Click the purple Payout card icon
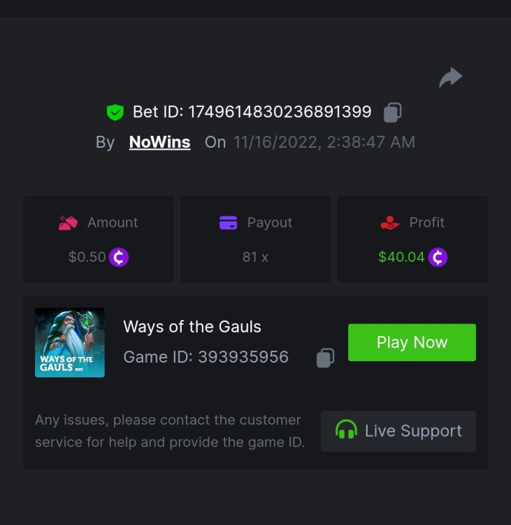This screenshot has height=525, width=511. tap(228, 223)
